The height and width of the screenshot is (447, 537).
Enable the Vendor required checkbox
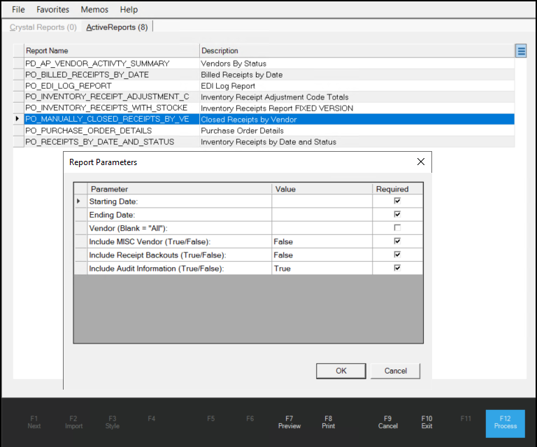pos(397,228)
